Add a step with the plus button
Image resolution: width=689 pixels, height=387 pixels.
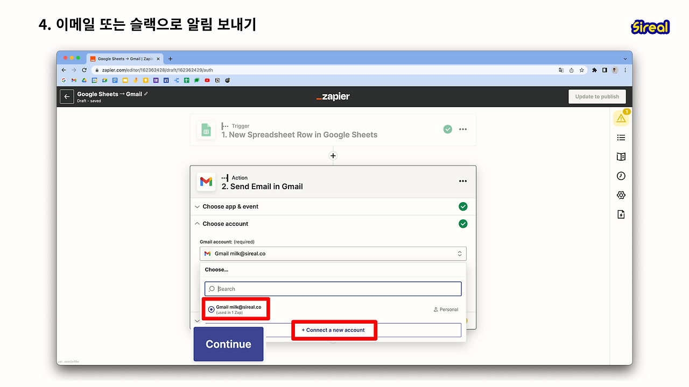(333, 156)
